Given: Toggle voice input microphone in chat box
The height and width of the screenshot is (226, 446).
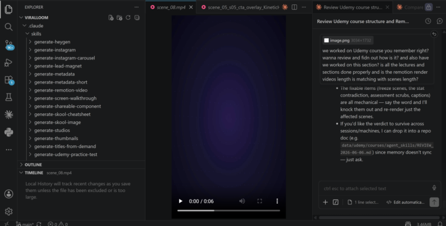Looking at the screenshot, I should pos(434,188).
